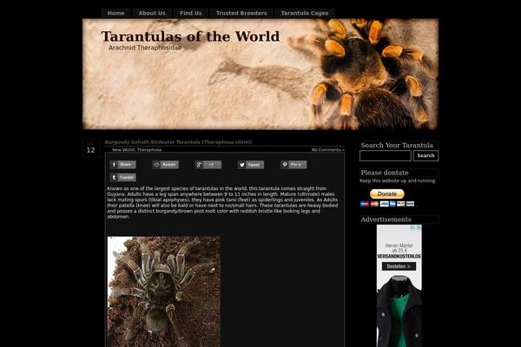This screenshot has height=347, width=521.
Task: Share post on Tumblr
Action: click(x=123, y=177)
